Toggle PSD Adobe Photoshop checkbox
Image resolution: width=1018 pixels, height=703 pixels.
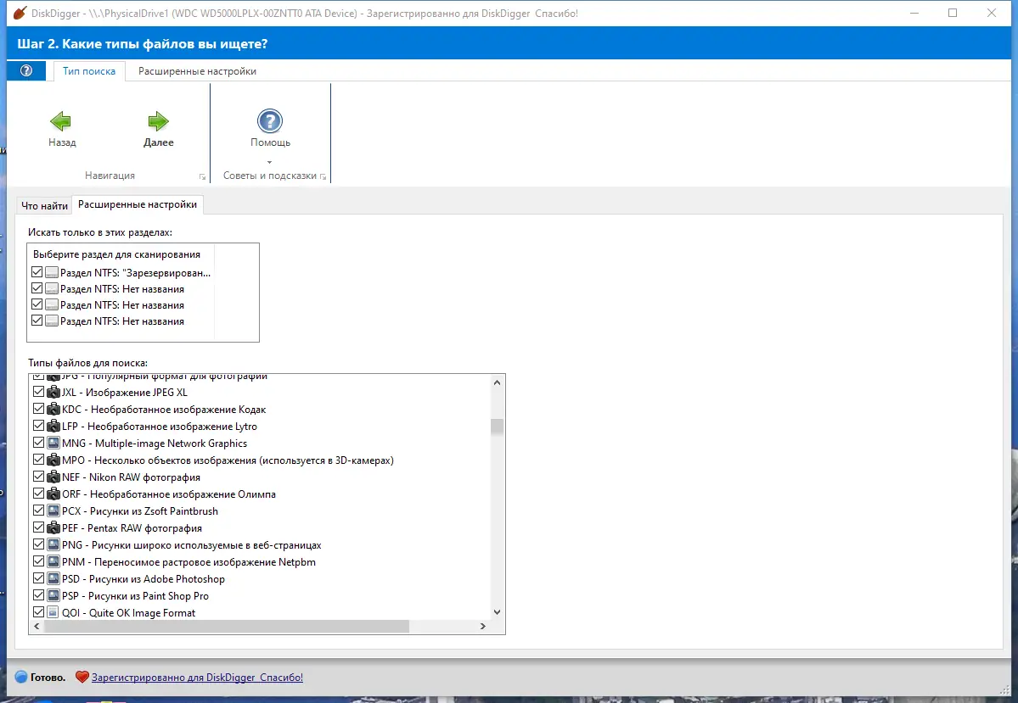click(38, 578)
